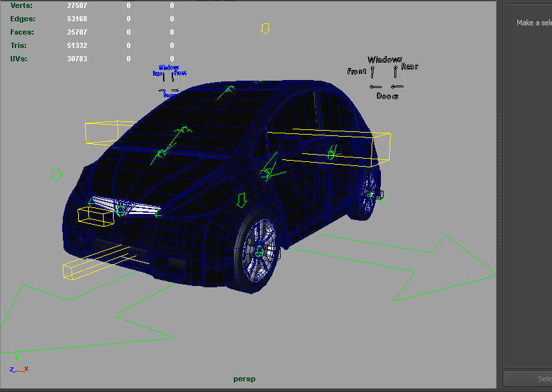Select the left Doors arrow control
The width and height of the screenshot is (552, 392).
point(376,87)
